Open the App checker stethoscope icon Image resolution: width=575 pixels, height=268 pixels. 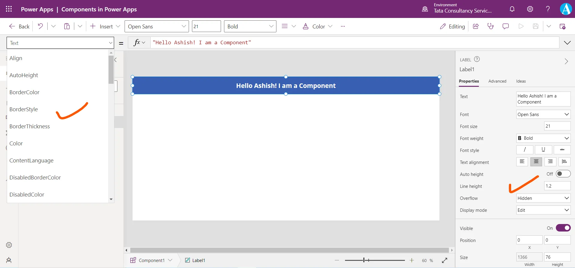coord(491,26)
